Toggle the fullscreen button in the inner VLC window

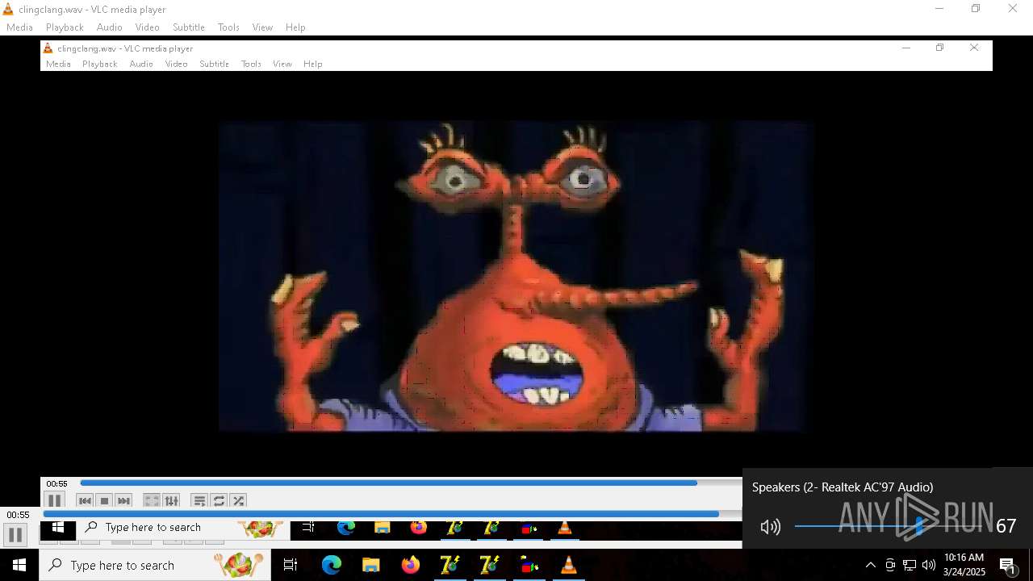pos(152,501)
